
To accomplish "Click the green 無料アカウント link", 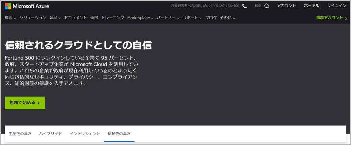I will 331,18.
